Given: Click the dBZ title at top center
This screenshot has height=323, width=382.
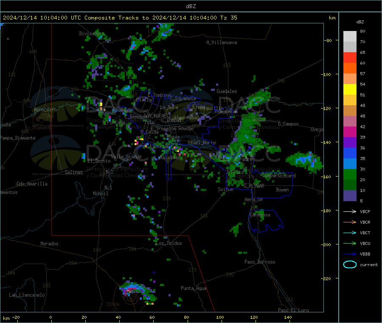Looking at the screenshot, I should tap(191, 6).
